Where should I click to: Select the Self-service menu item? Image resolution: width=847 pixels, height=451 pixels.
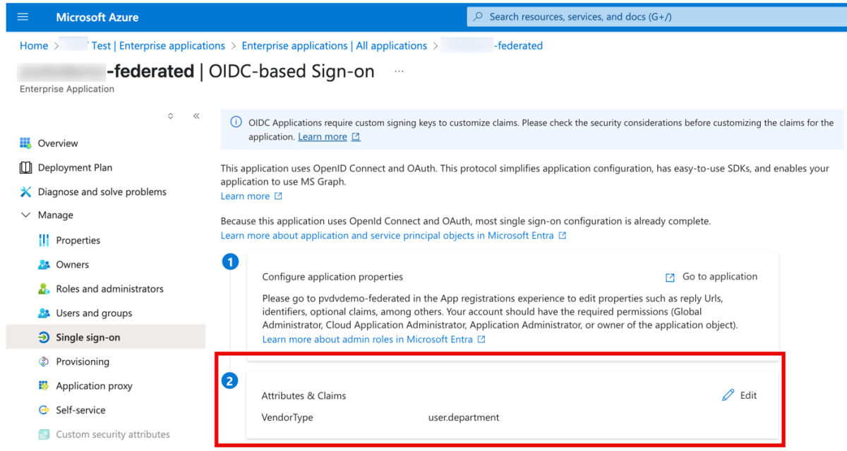(x=80, y=410)
